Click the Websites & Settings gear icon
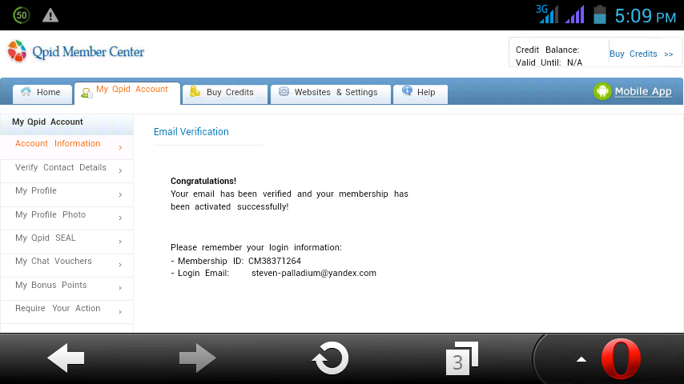Screen dimensions: 684x384 pyautogui.click(x=284, y=91)
